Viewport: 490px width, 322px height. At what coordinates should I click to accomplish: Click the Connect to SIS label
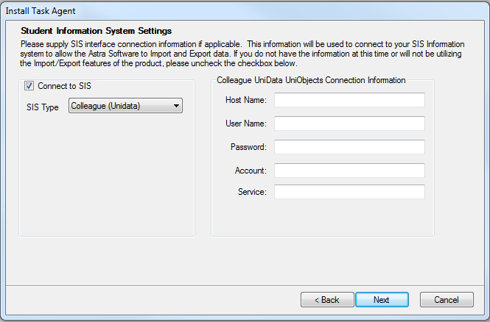tap(64, 86)
